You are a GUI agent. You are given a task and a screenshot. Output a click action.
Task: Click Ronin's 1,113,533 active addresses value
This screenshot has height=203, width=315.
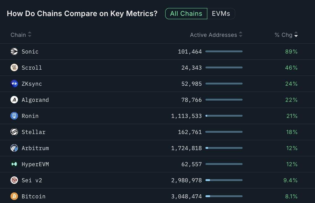click(186, 116)
